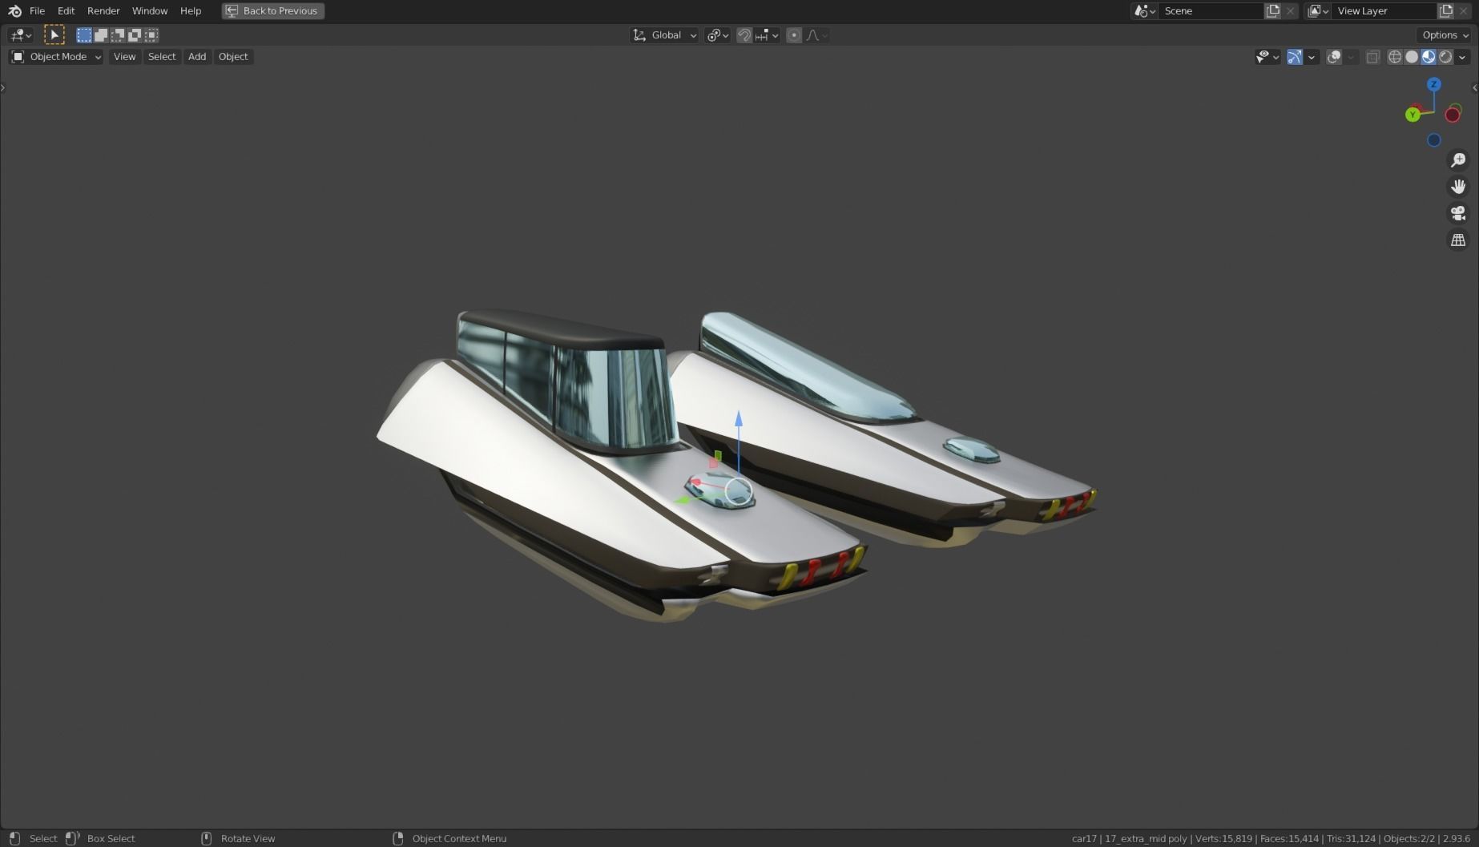Switch to Solid viewport shading
Image resolution: width=1479 pixels, height=847 pixels.
[x=1412, y=56]
